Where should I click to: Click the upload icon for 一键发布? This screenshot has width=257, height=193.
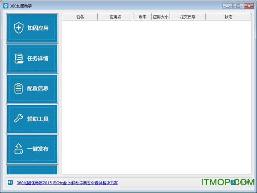tap(18, 149)
